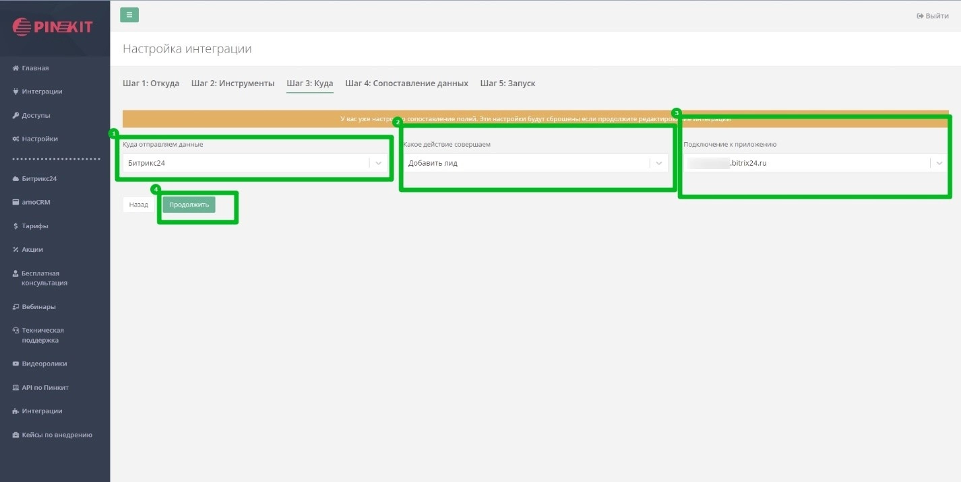The width and height of the screenshot is (961, 482).
Task: Open Тарифы pricing page
Action: coord(35,226)
